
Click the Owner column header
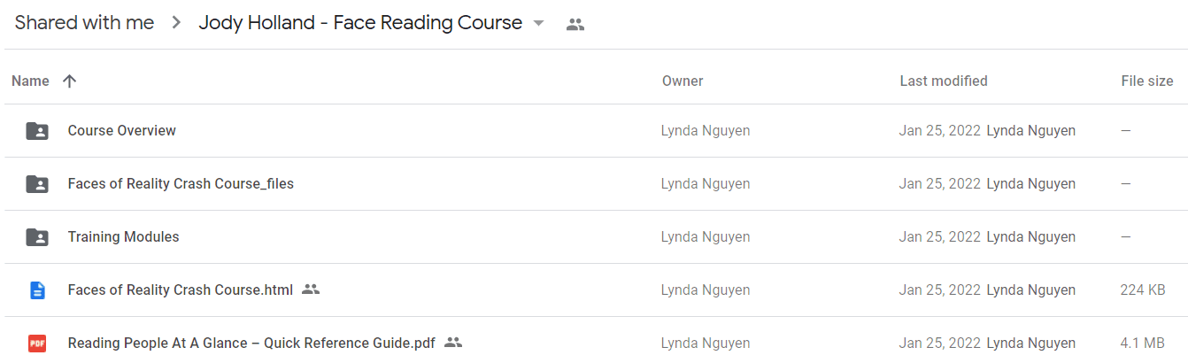tap(683, 81)
